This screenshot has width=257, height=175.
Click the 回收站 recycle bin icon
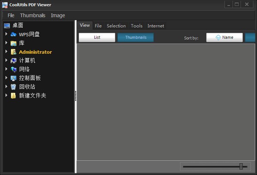(x=13, y=87)
